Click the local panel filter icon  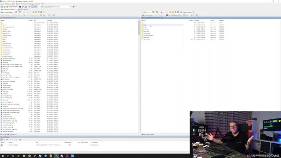pos(20,12)
